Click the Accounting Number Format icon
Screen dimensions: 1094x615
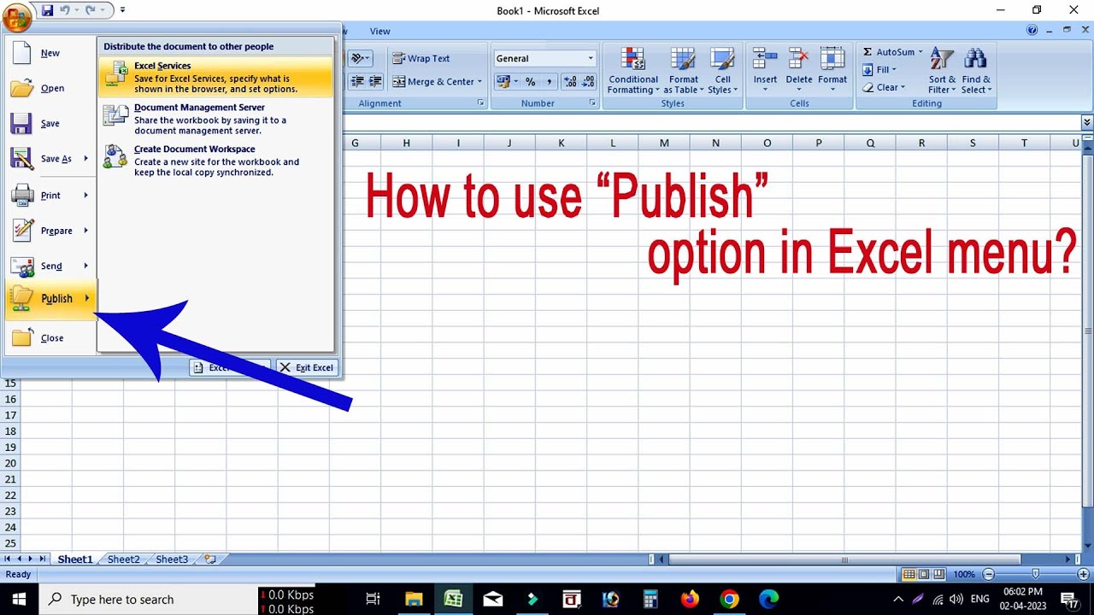point(503,81)
